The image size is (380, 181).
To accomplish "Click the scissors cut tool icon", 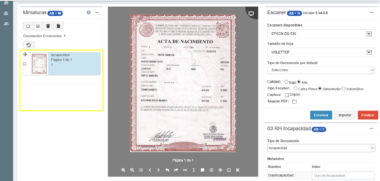I will click(238, 170).
